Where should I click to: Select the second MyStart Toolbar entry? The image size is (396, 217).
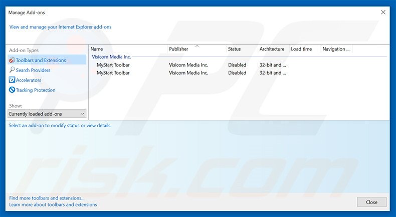(x=113, y=73)
